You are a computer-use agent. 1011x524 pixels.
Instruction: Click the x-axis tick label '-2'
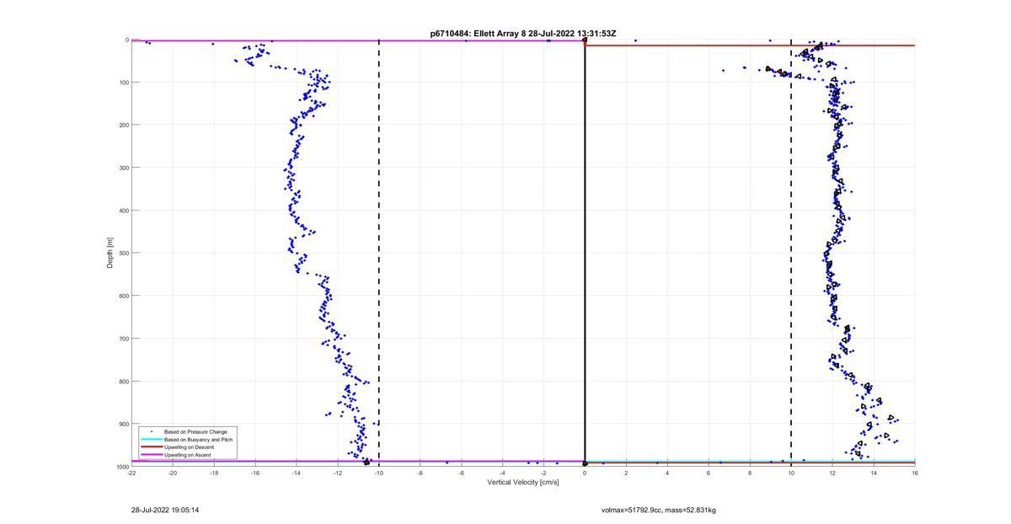click(544, 473)
